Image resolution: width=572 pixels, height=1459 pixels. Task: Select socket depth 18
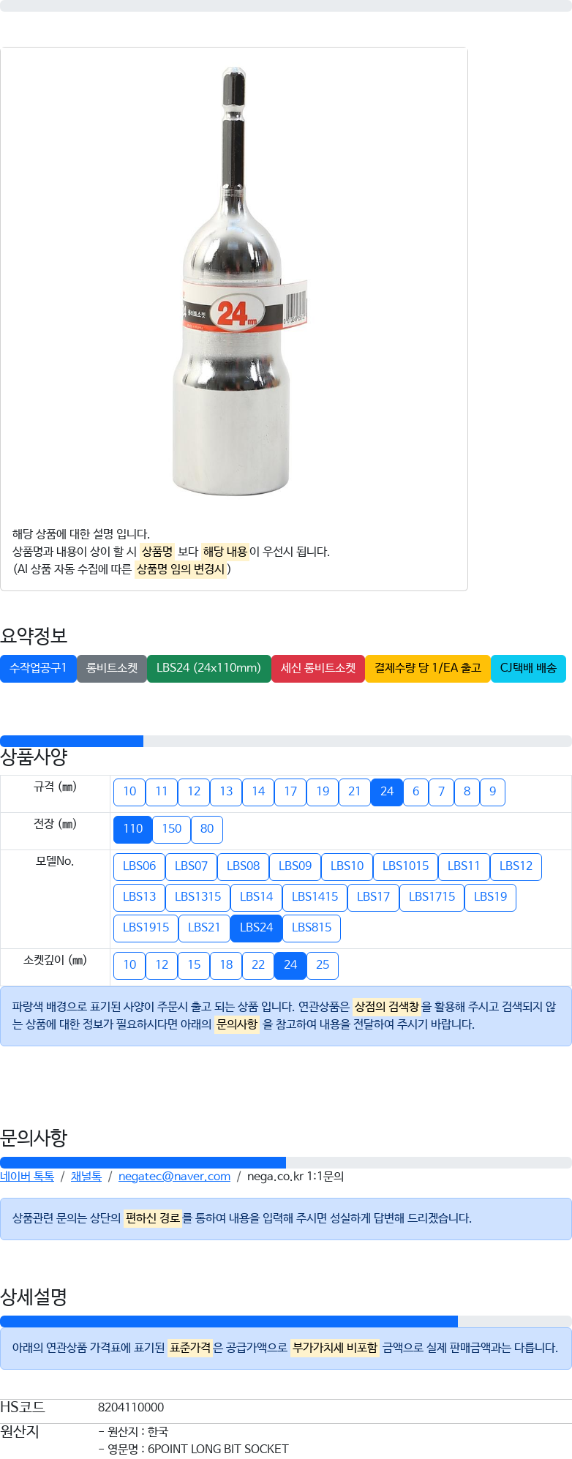[x=226, y=965]
